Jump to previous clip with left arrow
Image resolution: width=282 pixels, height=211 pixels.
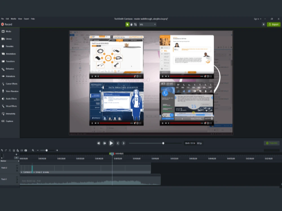point(118,143)
